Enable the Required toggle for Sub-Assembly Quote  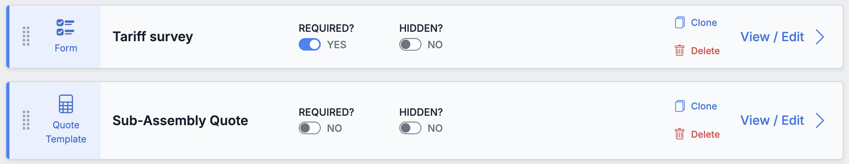pyautogui.click(x=310, y=128)
